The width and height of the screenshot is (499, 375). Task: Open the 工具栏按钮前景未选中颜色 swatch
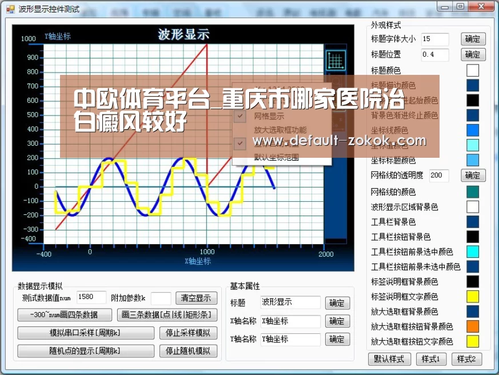473,267
